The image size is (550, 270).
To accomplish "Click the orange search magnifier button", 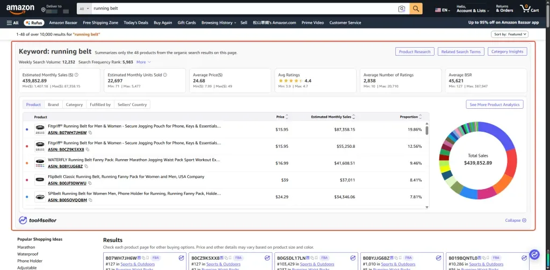I will 416,9.
